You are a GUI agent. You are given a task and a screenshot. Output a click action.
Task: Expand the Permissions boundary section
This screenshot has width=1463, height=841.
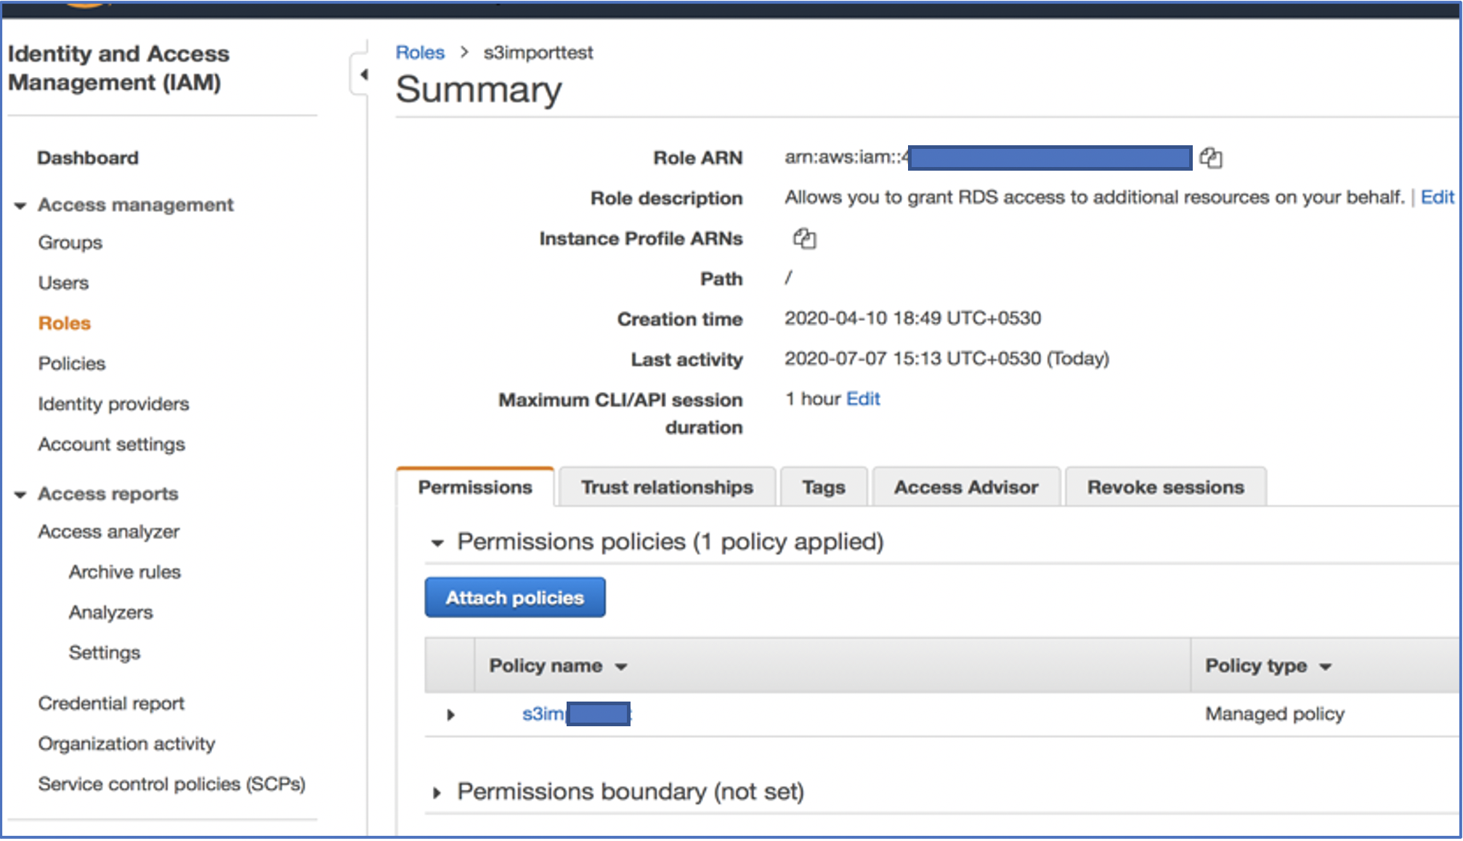437,792
